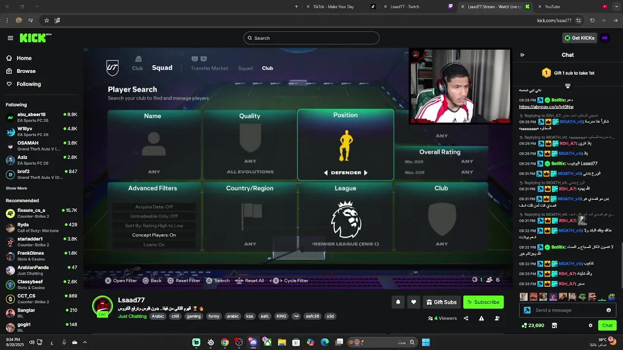Open the Kick hamburger sidebar menu
This screenshot has height=350, width=623.
pos(10,38)
